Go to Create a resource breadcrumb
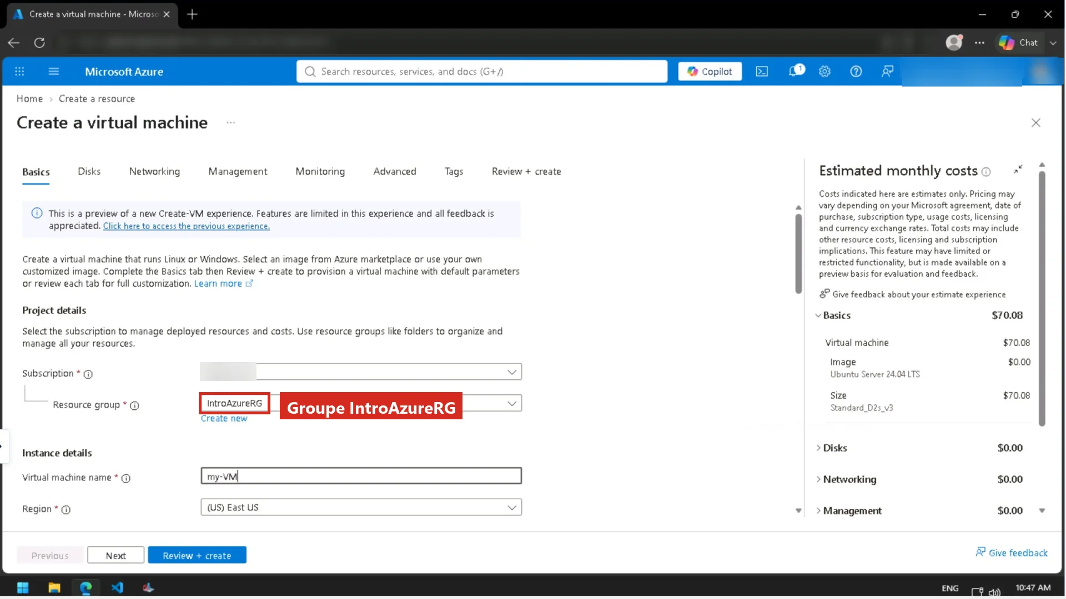Screen dimensions: 1066x599 [x=97, y=99]
